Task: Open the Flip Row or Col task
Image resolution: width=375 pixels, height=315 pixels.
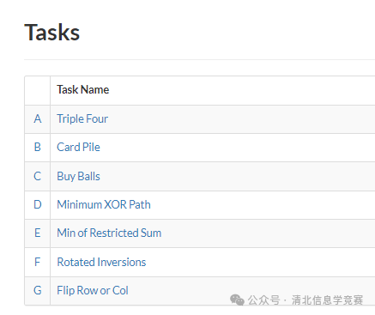Action: click(x=93, y=290)
